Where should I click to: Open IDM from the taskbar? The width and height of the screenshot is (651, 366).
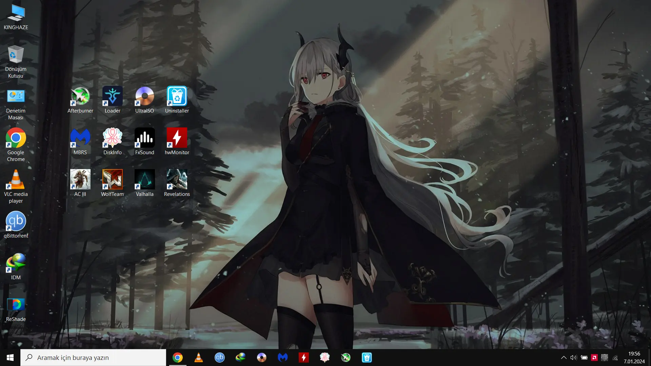pyautogui.click(x=241, y=358)
